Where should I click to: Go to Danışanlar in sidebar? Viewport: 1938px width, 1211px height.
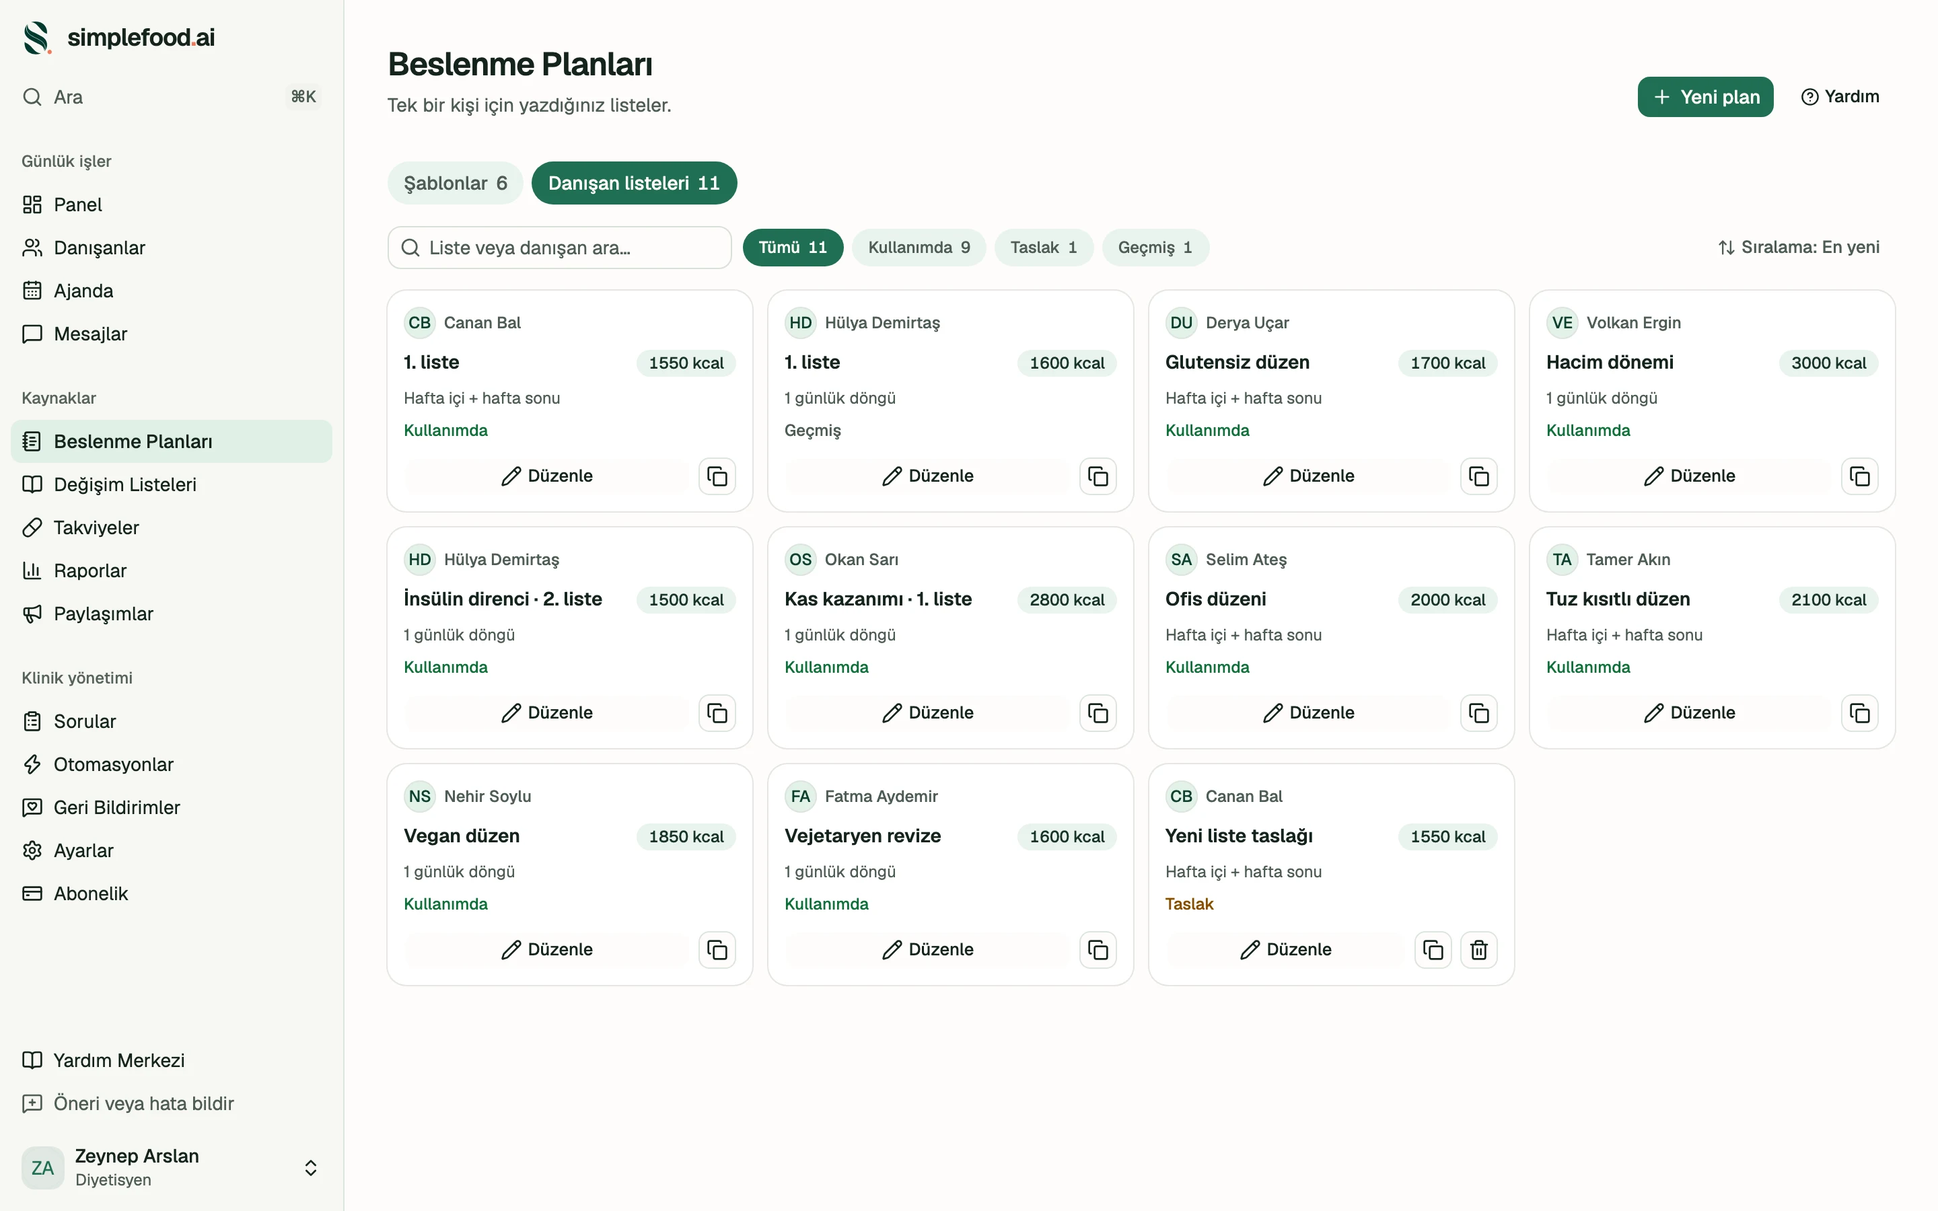[172, 248]
